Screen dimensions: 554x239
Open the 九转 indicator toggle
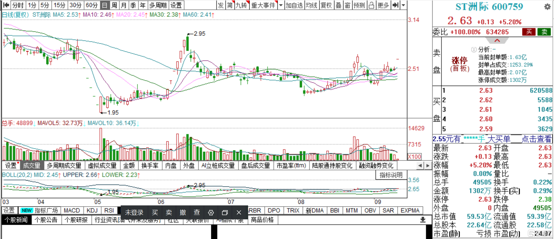[242, 5]
